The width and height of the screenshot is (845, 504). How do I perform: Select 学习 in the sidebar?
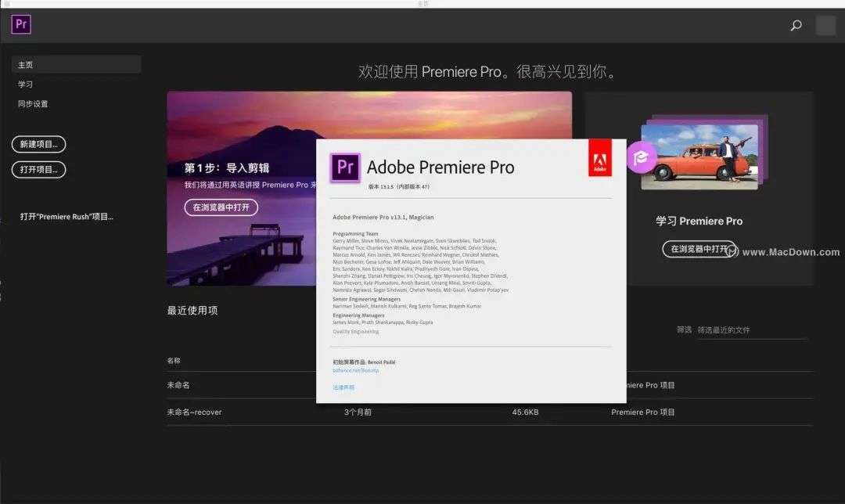coord(25,84)
